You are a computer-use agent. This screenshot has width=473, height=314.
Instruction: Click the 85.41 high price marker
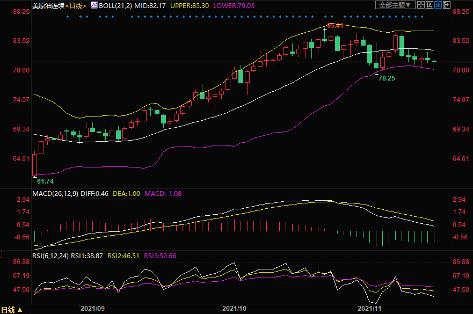pyautogui.click(x=334, y=25)
